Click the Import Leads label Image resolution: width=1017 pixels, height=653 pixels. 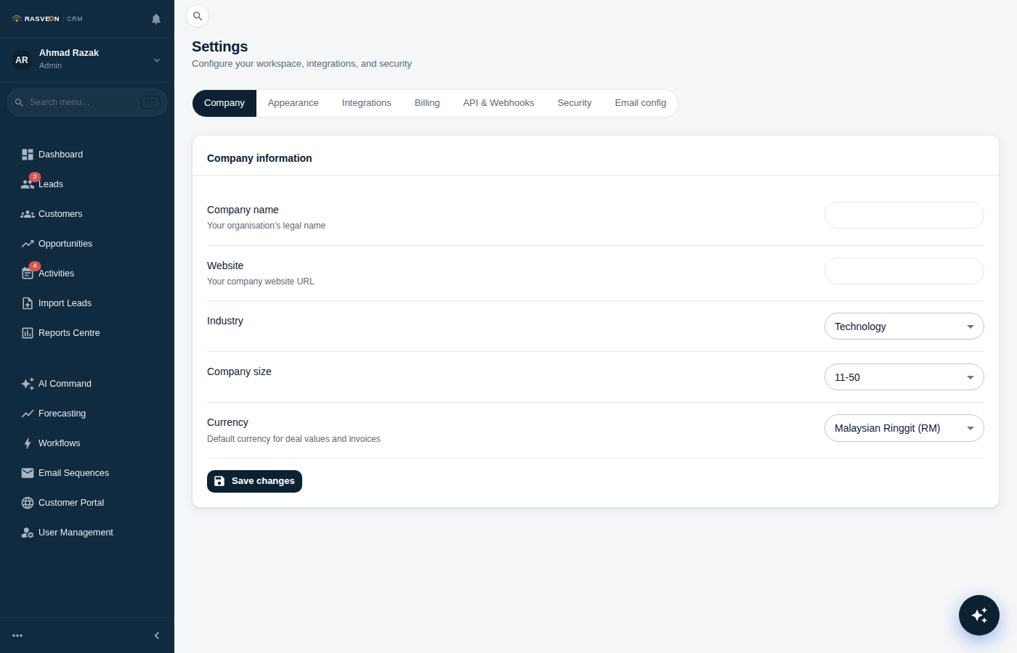click(65, 303)
